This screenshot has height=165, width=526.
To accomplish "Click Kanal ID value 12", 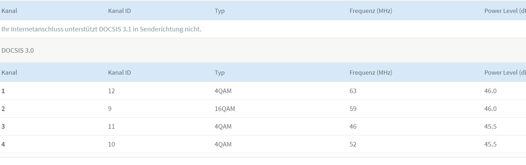I will pos(112,91).
